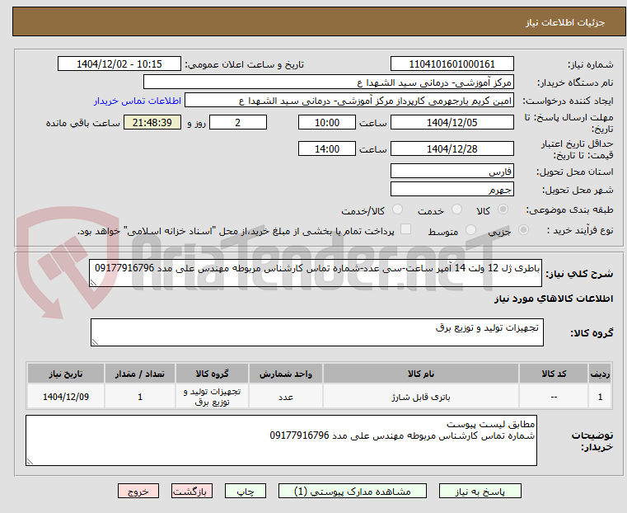
Task: Click the گروه کالا table column header
Action: point(212,374)
